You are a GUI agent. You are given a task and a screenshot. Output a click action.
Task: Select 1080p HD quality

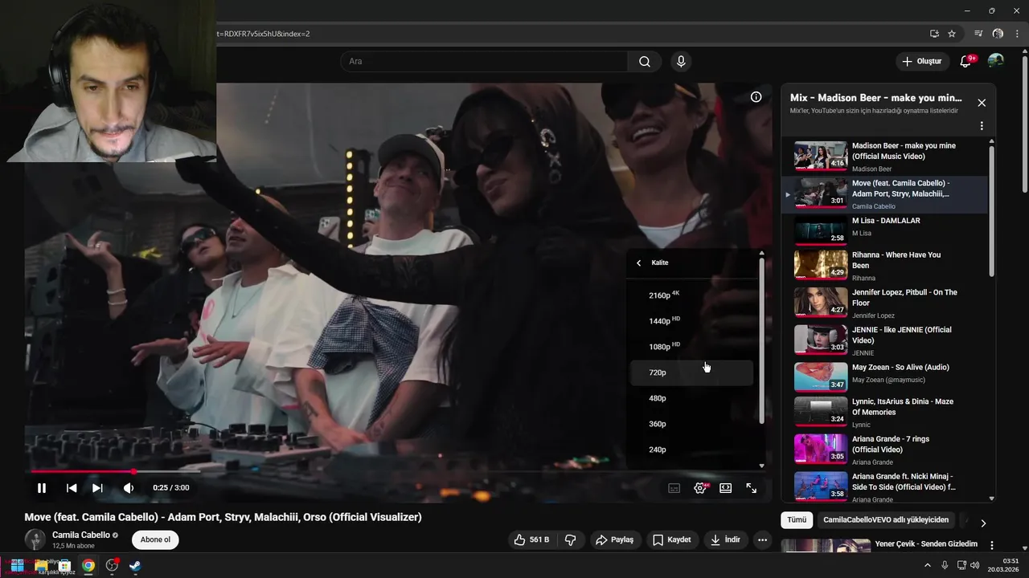click(692, 347)
